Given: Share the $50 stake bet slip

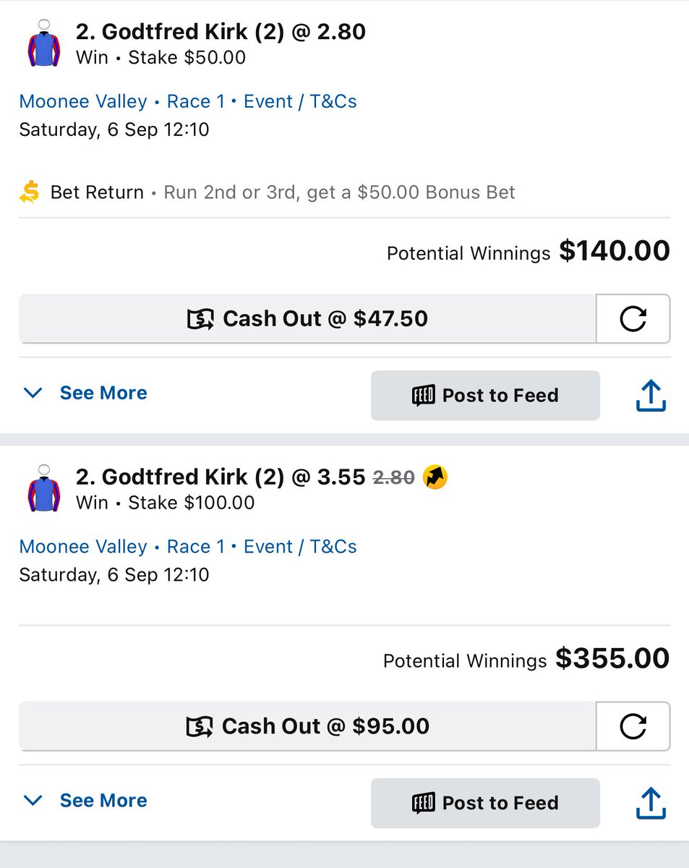Looking at the screenshot, I should coord(650,396).
